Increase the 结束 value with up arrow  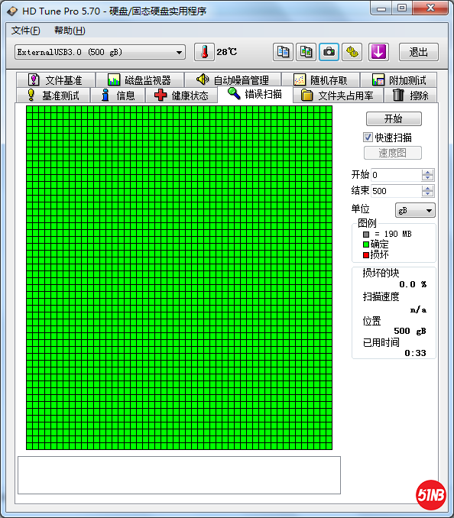(427, 188)
